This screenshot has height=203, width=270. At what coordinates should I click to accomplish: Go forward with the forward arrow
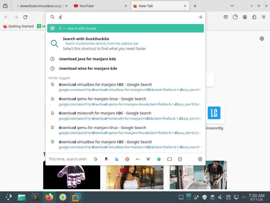16,17
